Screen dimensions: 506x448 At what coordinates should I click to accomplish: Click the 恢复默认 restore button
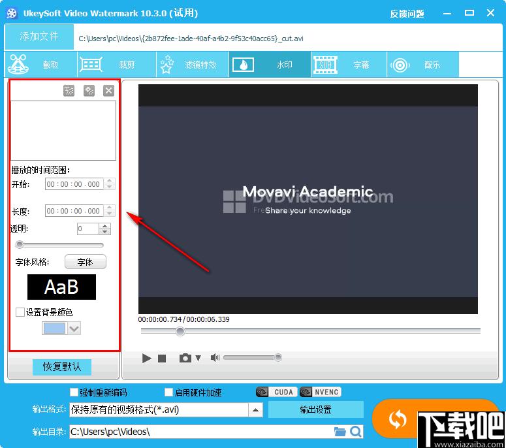click(x=62, y=366)
